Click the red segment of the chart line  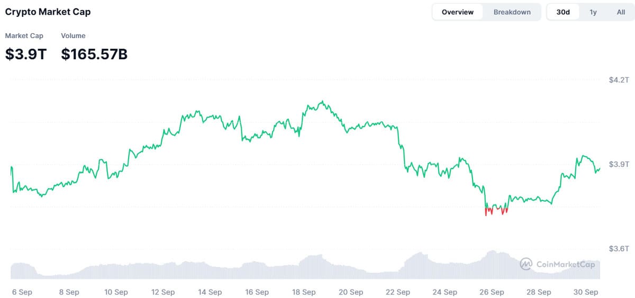(x=496, y=210)
